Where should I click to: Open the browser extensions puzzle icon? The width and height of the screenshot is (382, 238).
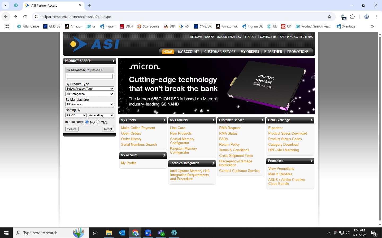click(353, 17)
